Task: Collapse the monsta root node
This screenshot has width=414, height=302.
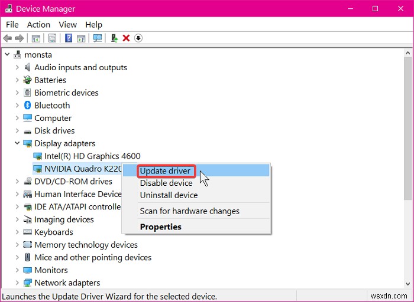Action: click(x=7, y=55)
